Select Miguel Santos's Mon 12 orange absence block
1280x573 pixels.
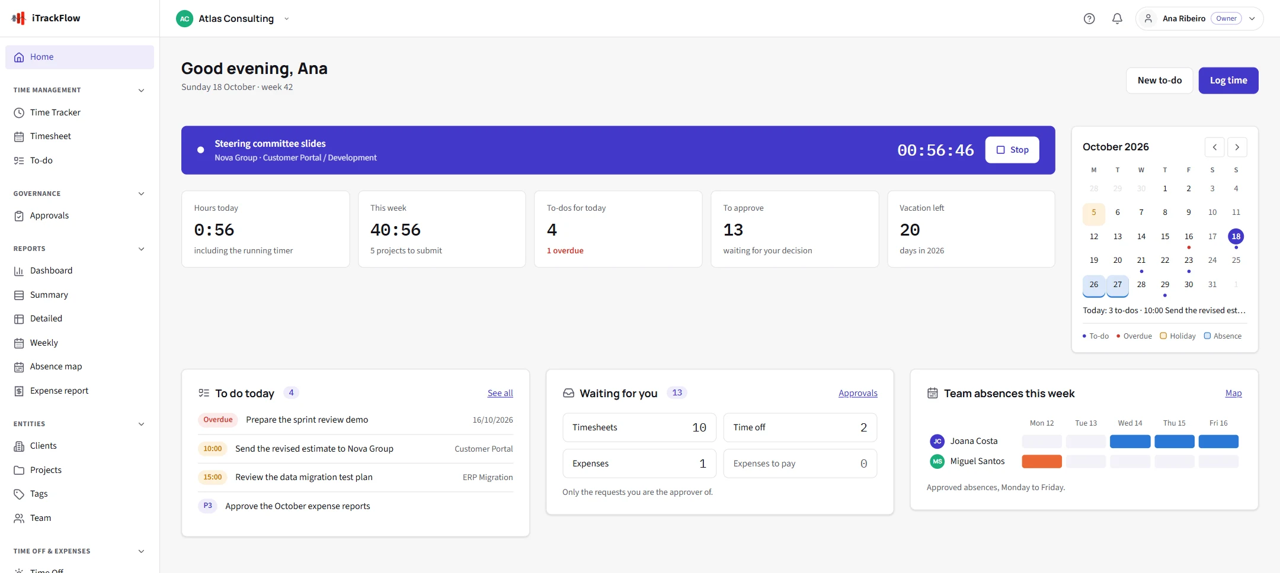point(1042,461)
